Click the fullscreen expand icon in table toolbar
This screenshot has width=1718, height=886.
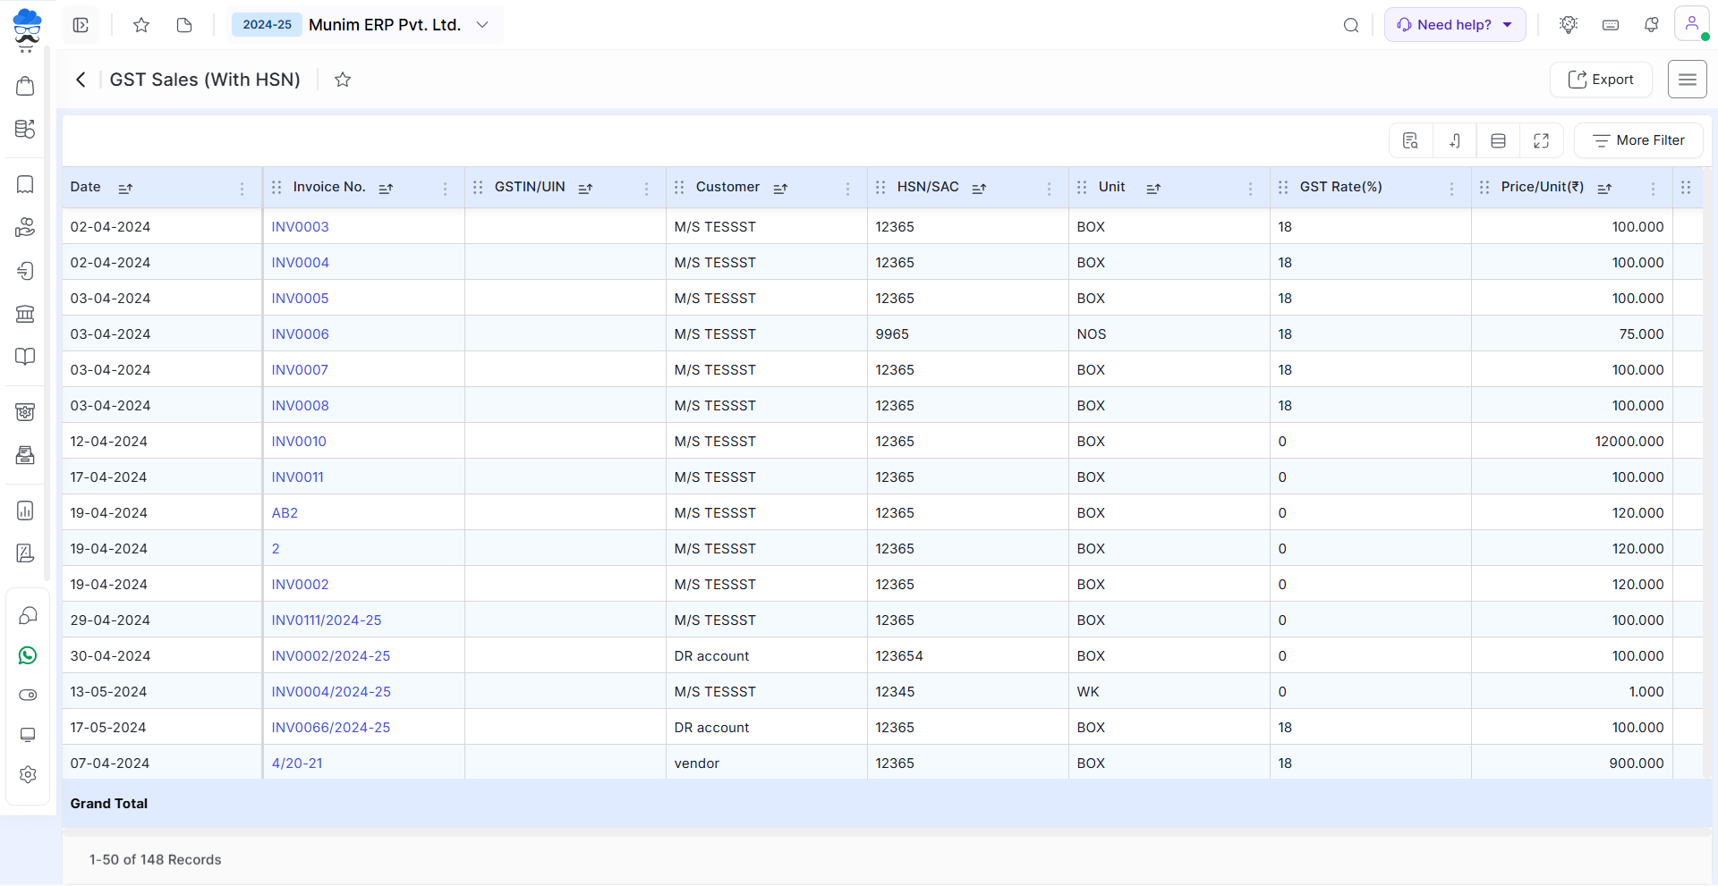tap(1541, 141)
